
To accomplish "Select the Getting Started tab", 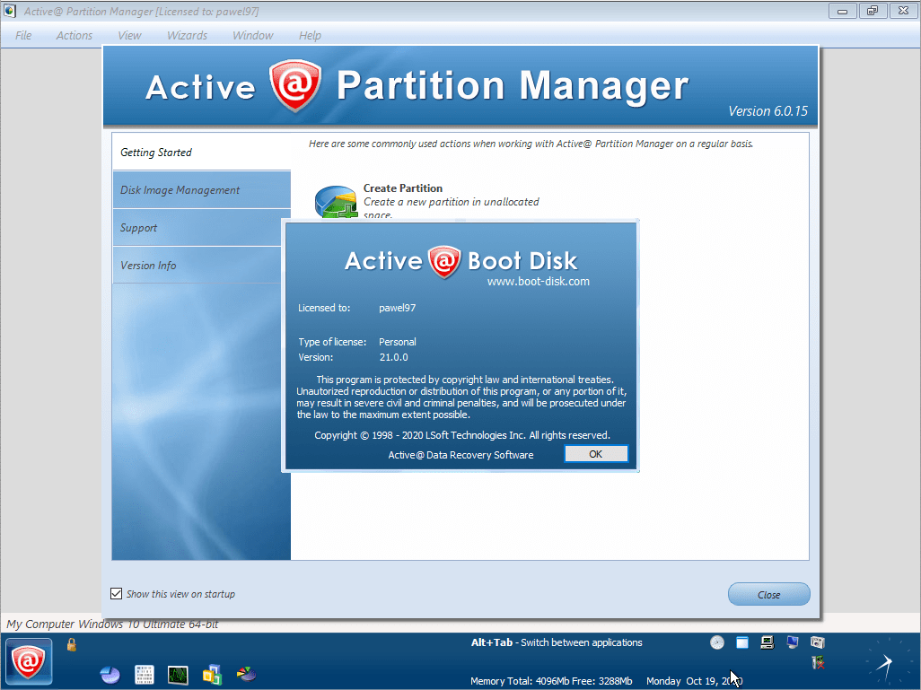I will (x=201, y=153).
